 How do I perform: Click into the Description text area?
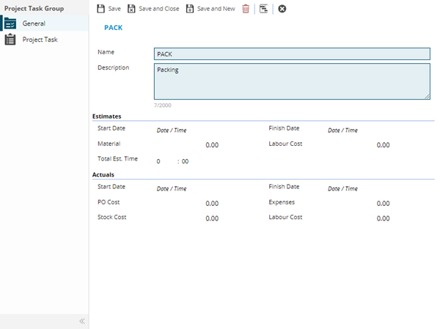(292, 81)
